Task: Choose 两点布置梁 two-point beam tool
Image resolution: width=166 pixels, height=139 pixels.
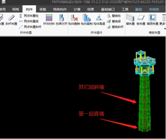Action: tap(29, 21)
